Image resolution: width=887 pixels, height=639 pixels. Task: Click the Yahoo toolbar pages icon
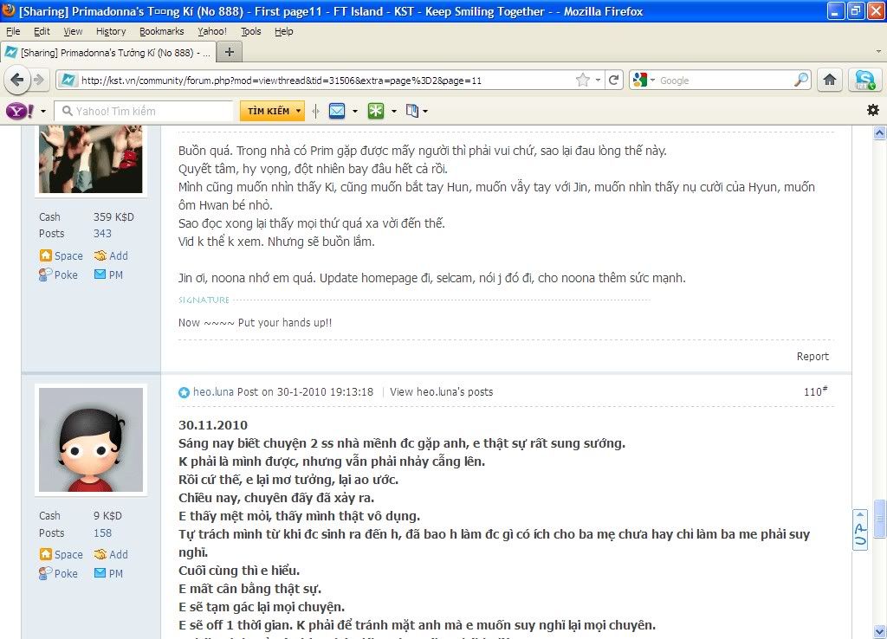click(x=412, y=111)
